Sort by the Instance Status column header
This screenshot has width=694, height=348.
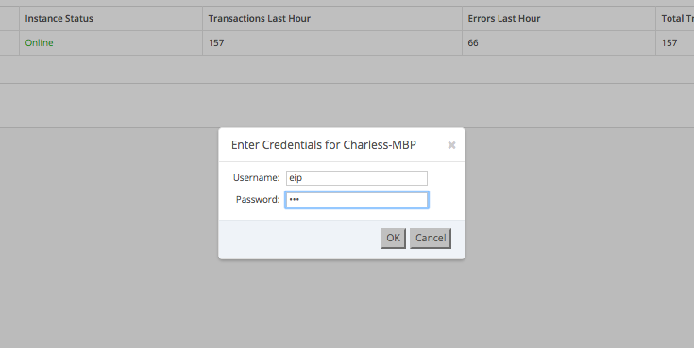(x=59, y=19)
